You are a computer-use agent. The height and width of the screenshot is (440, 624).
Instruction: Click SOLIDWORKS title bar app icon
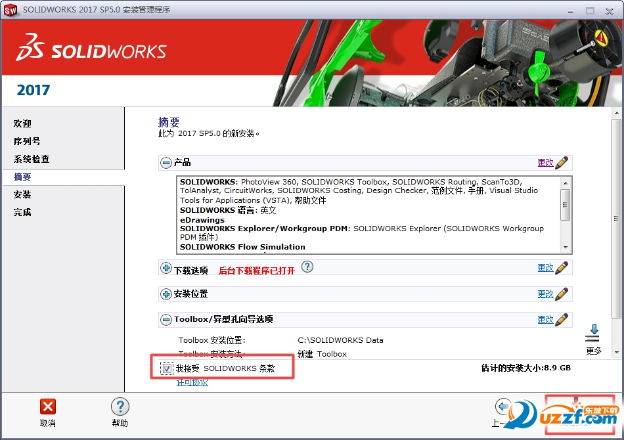click(x=11, y=10)
